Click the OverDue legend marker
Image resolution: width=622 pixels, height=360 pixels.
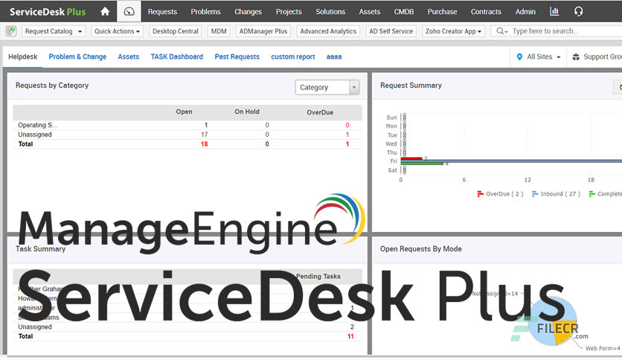click(480, 194)
